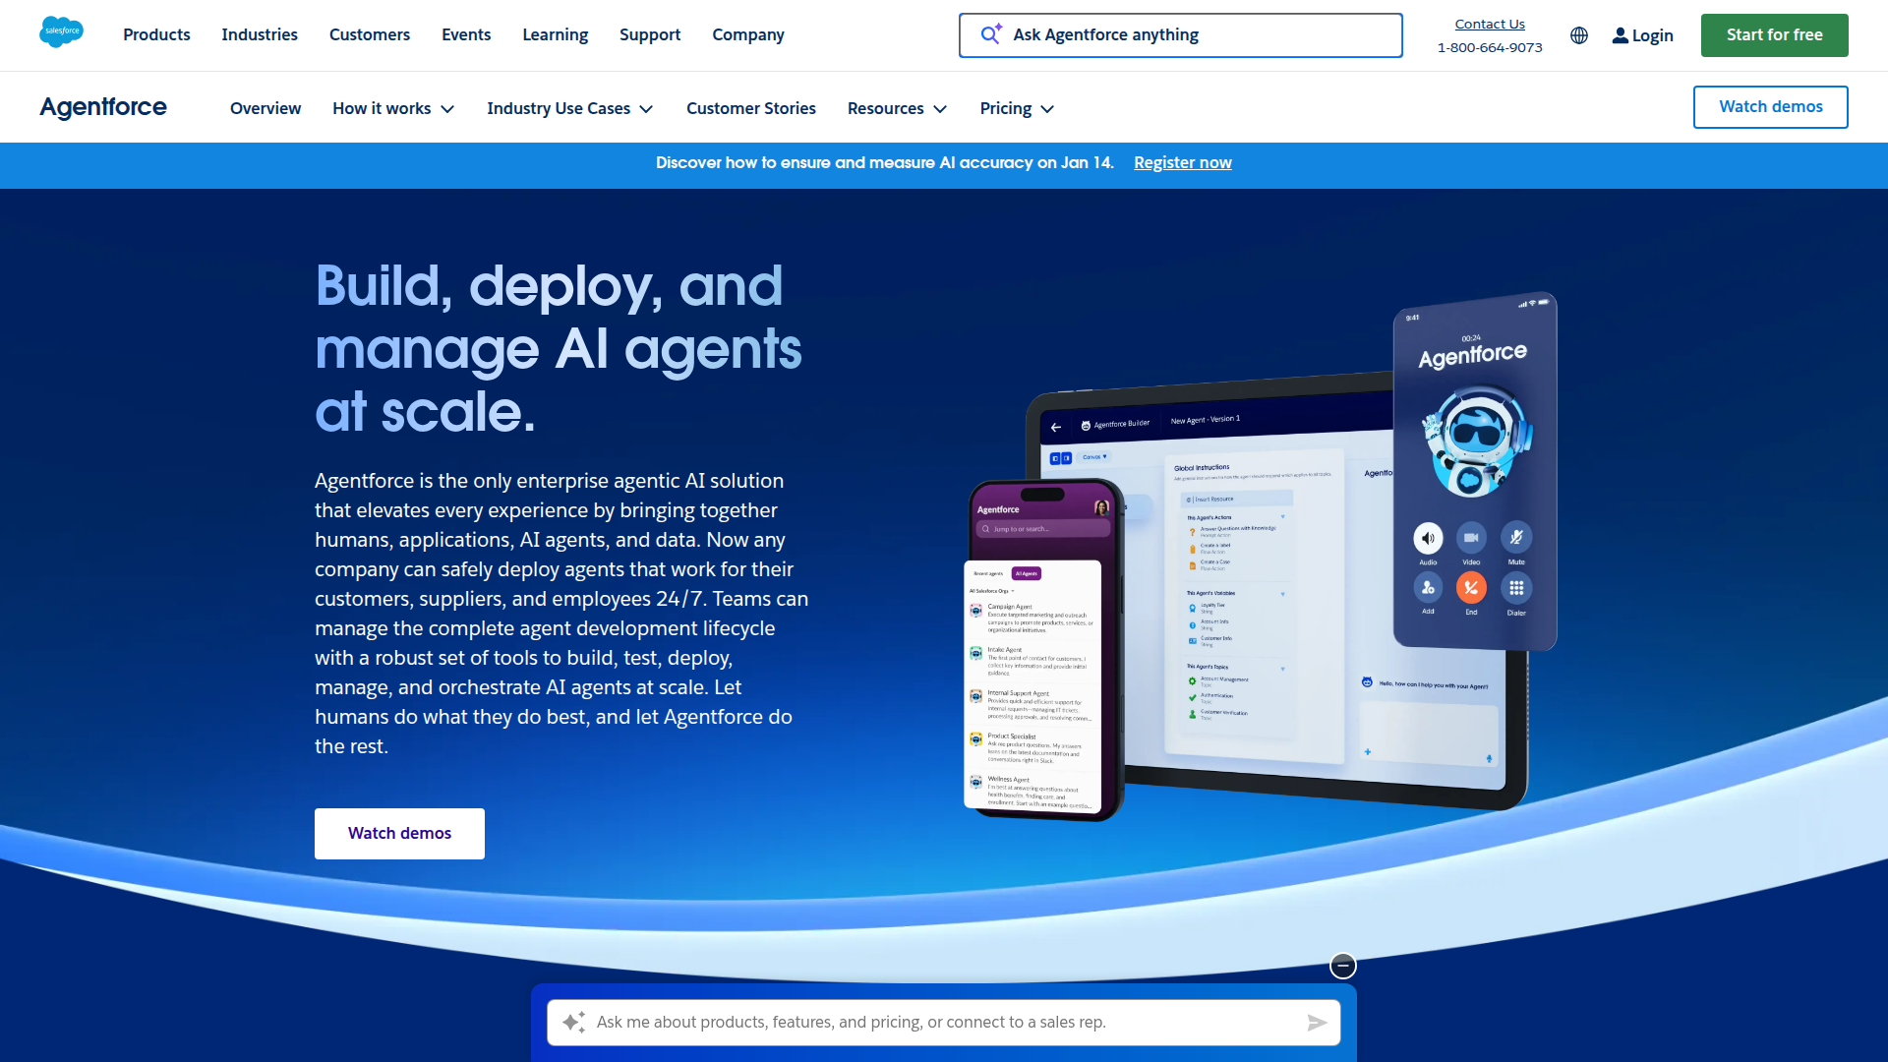Click the red End call icon on phone mockup
1888x1062 pixels.
1471,588
